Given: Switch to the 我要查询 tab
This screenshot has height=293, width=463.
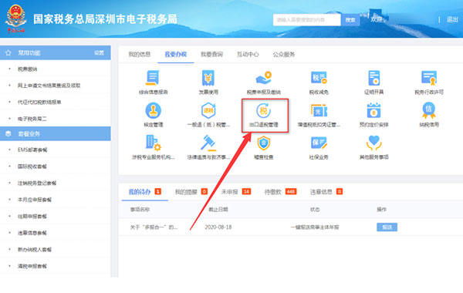Looking at the screenshot, I should coord(211,54).
